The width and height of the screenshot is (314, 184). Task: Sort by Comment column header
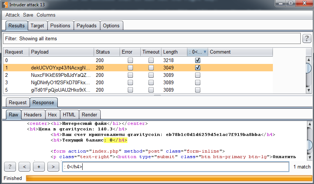tap(240, 52)
